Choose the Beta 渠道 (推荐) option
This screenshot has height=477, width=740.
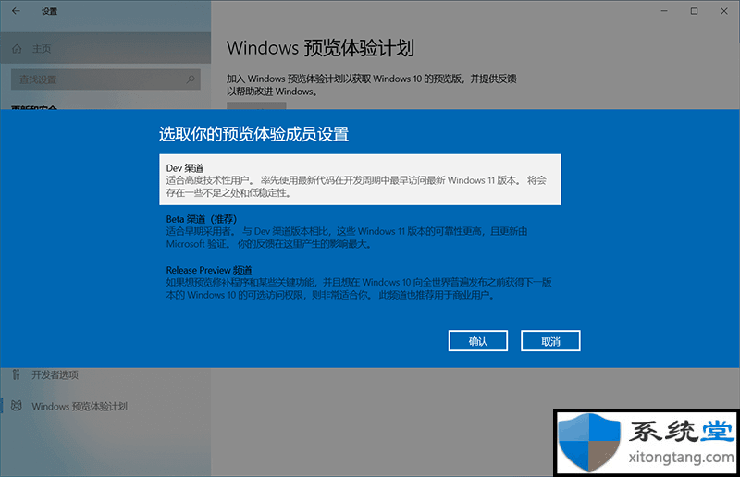pos(360,231)
